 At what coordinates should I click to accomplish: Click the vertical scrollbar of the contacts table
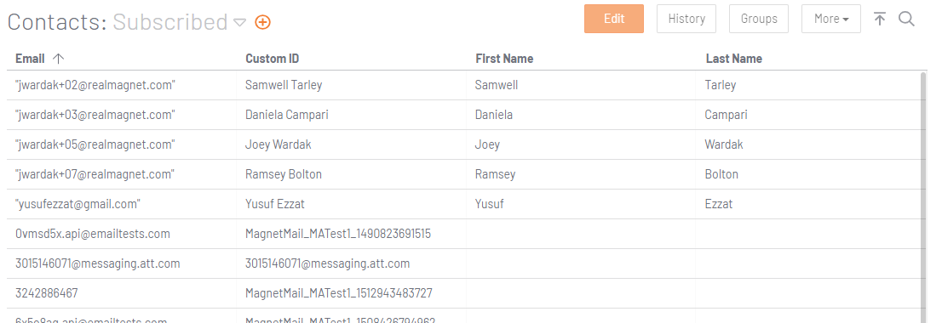(x=924, y=198)
